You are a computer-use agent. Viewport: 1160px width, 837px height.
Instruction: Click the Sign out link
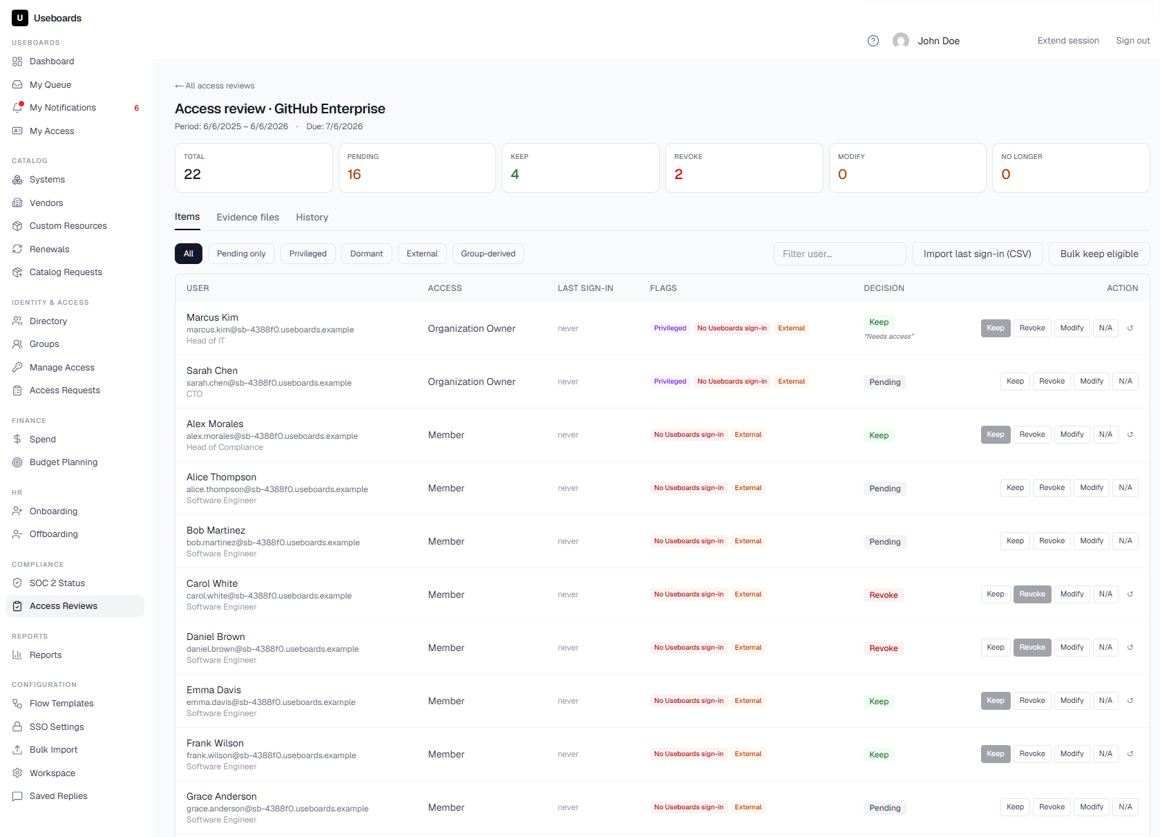pyautogui.click(x=1133, y=41)
